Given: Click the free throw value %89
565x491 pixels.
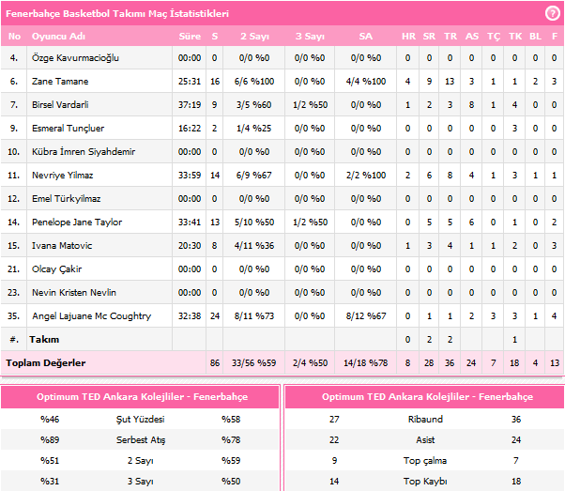Looking at the screenshot, I should [x=50, y=439].
